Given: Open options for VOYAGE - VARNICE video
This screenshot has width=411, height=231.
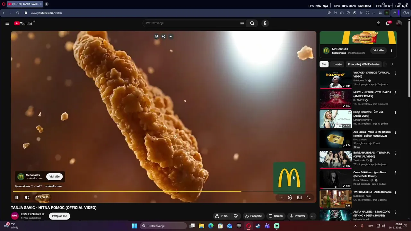Looking at the screenshot, I should click(x=395, y=73).
